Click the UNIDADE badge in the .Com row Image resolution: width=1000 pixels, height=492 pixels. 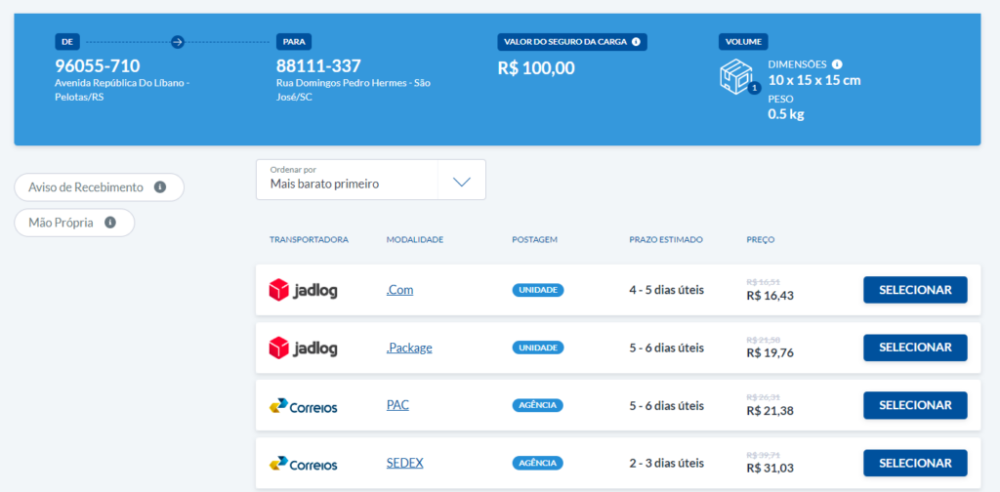538,290
